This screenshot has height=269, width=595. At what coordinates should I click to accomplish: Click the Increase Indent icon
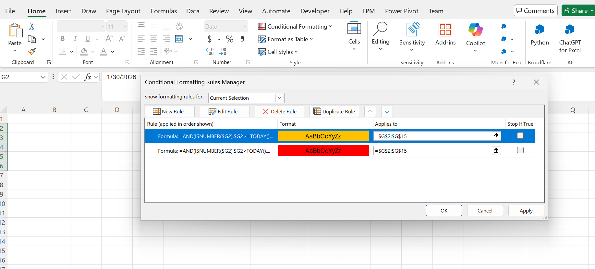pyautogui.click(x=154, y=51)
